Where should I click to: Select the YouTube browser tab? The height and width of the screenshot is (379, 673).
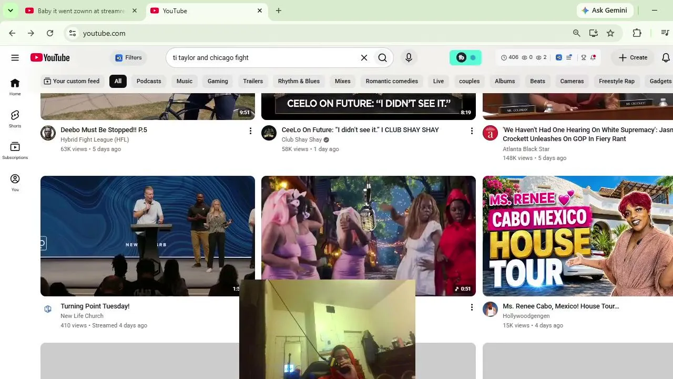(x=207, y=11)
